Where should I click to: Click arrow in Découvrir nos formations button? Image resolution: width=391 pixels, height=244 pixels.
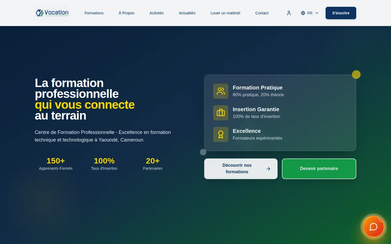click(x=268, y=169)
